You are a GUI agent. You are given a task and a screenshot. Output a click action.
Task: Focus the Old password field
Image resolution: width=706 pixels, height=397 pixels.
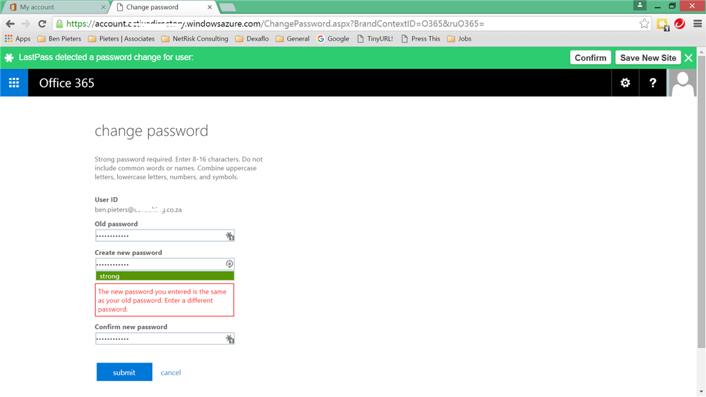coord(165,236)
